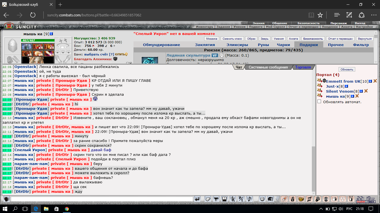380x213 pixels.
Task: Click the выбрать счёт bank link
Action: pos(96,54)
